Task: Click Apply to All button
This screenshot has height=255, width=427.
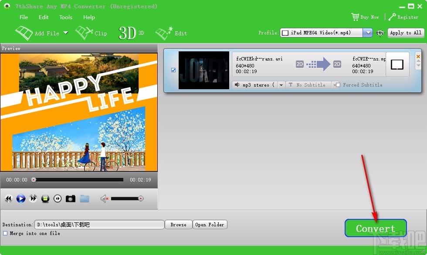Action: [x=406, y=33]
